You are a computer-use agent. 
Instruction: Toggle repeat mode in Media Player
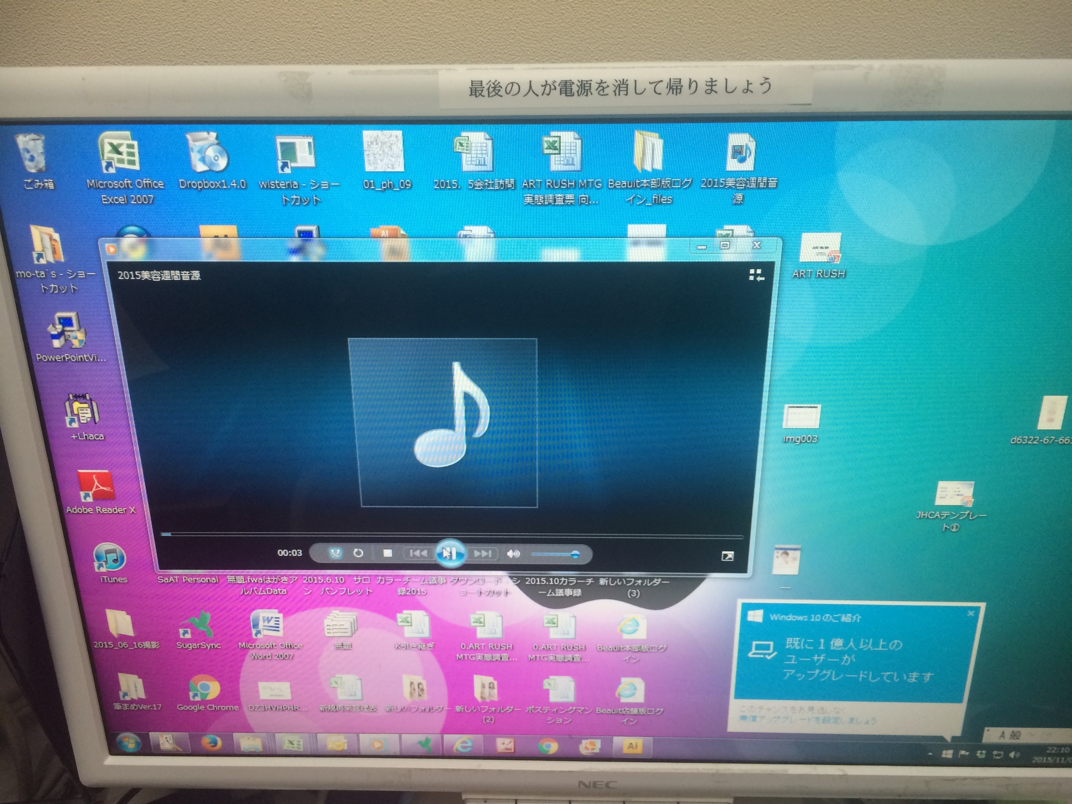click(358, 553)
